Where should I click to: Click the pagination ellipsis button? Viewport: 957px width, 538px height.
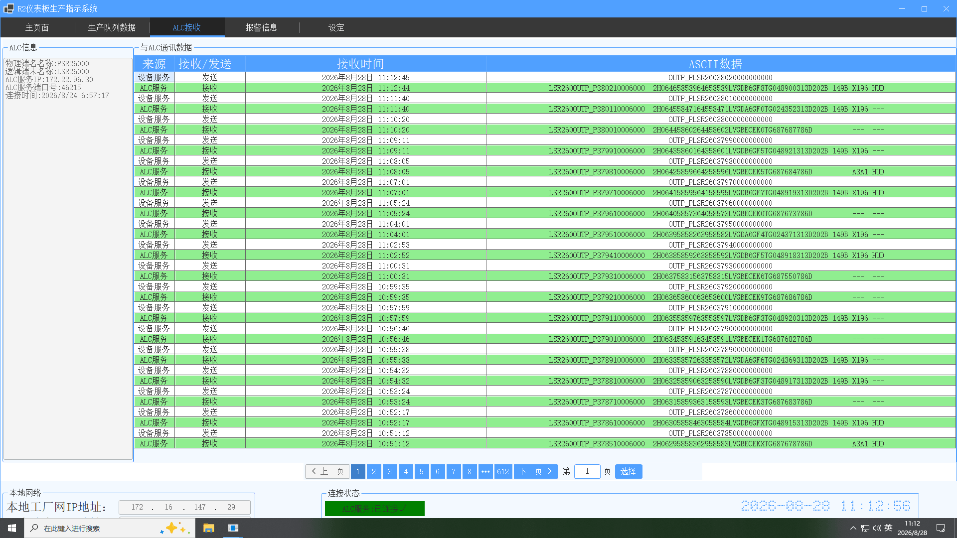click(x=485, y=471)
